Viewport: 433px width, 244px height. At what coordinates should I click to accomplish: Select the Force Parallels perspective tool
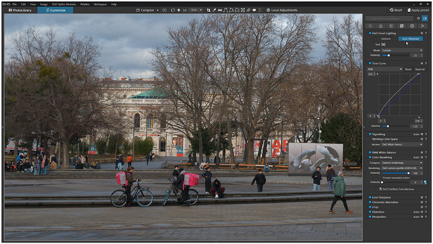(x=226, y=10)
